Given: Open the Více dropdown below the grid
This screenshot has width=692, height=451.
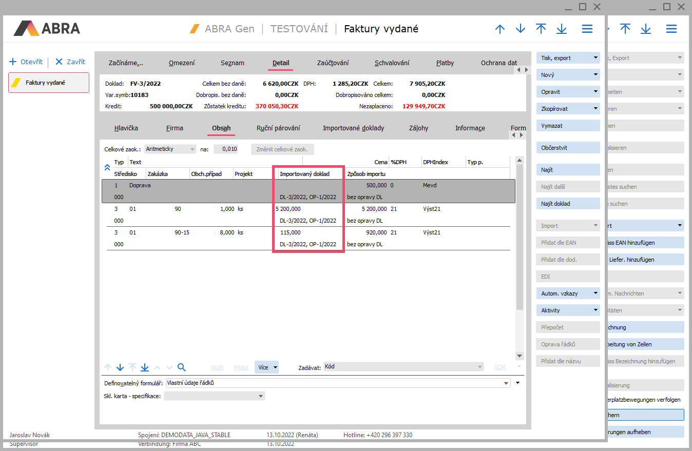Looking at the screenshot, I should click(x=267, y=367).
